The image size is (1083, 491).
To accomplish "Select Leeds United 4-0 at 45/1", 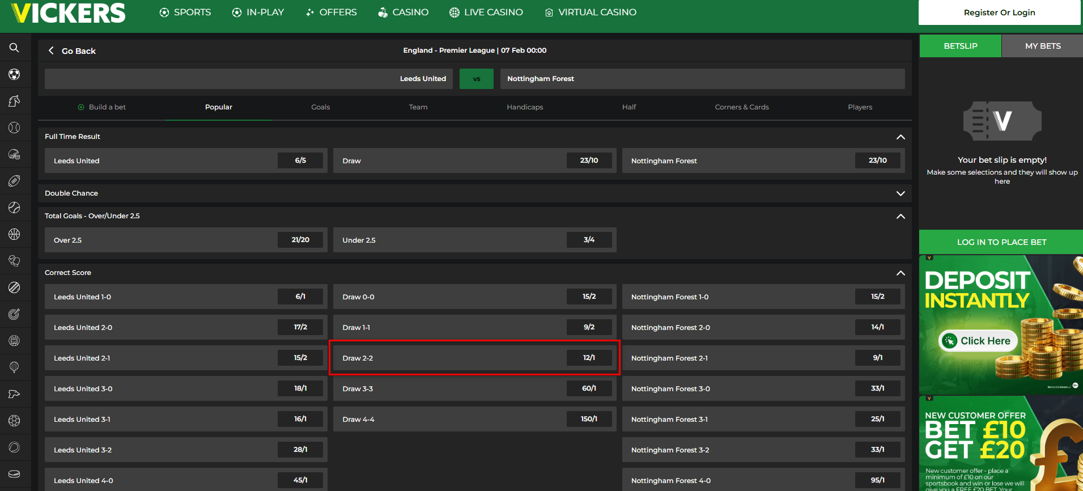I will 186,480.
